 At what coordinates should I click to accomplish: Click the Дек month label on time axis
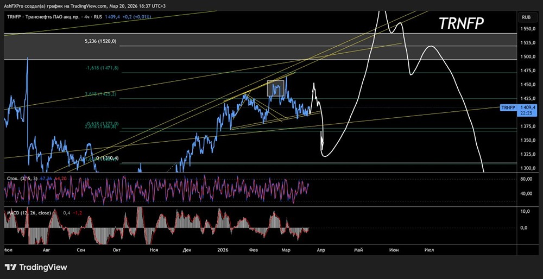[x=187, y=249]
